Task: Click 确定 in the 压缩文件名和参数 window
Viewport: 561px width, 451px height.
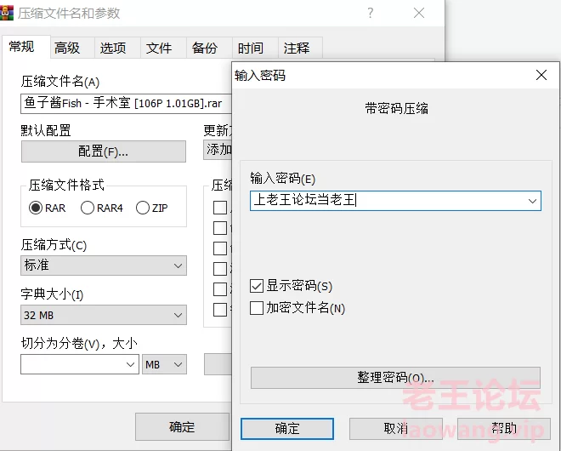Action: pyautogui.click(x=182, y=426)
